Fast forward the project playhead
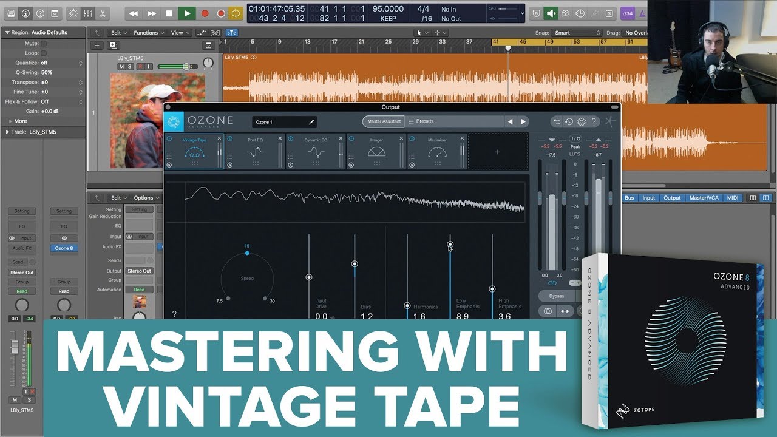The height and width of the screenshot is (437, 777). 152,13
